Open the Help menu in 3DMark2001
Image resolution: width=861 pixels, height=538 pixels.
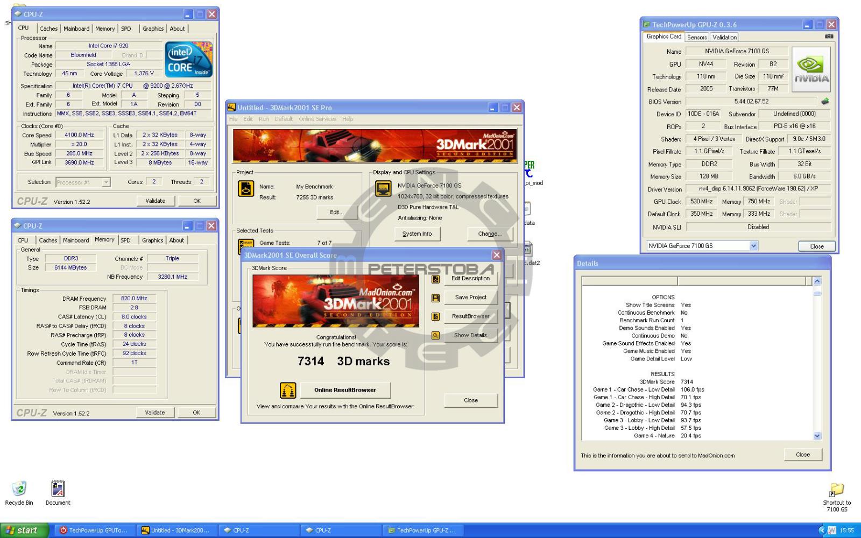point(348,119)
